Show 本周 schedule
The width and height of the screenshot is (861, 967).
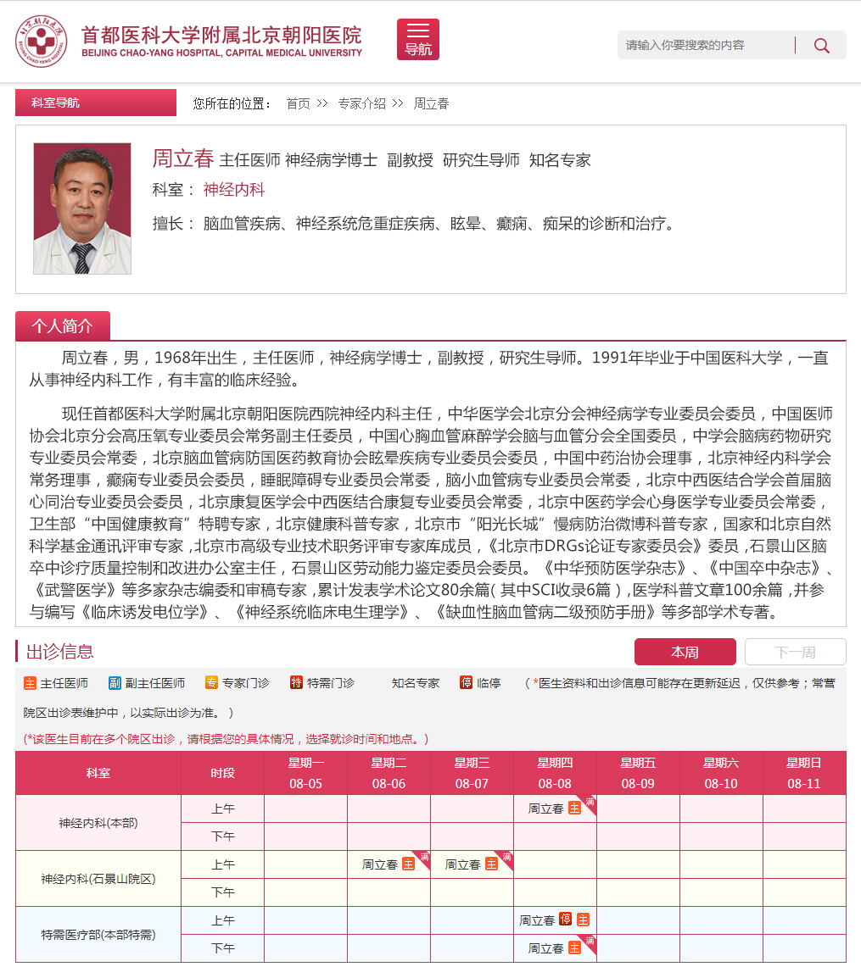[685, 652]
